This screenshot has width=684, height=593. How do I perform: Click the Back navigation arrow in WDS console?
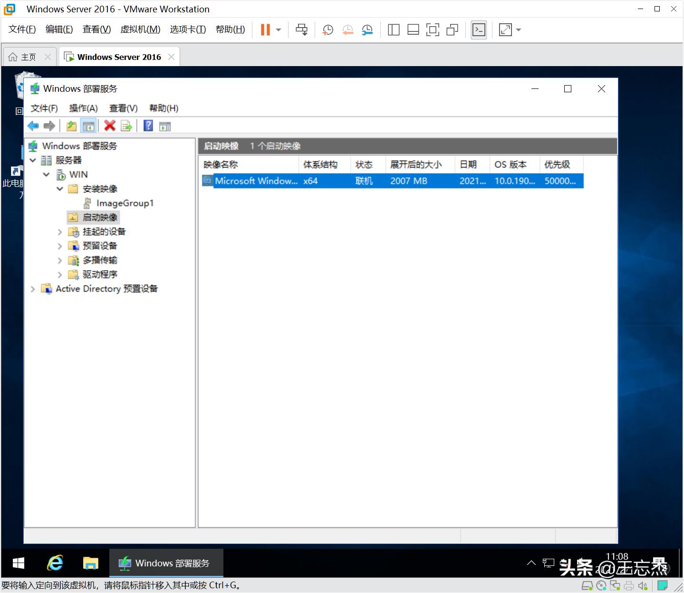click(33, 126)
